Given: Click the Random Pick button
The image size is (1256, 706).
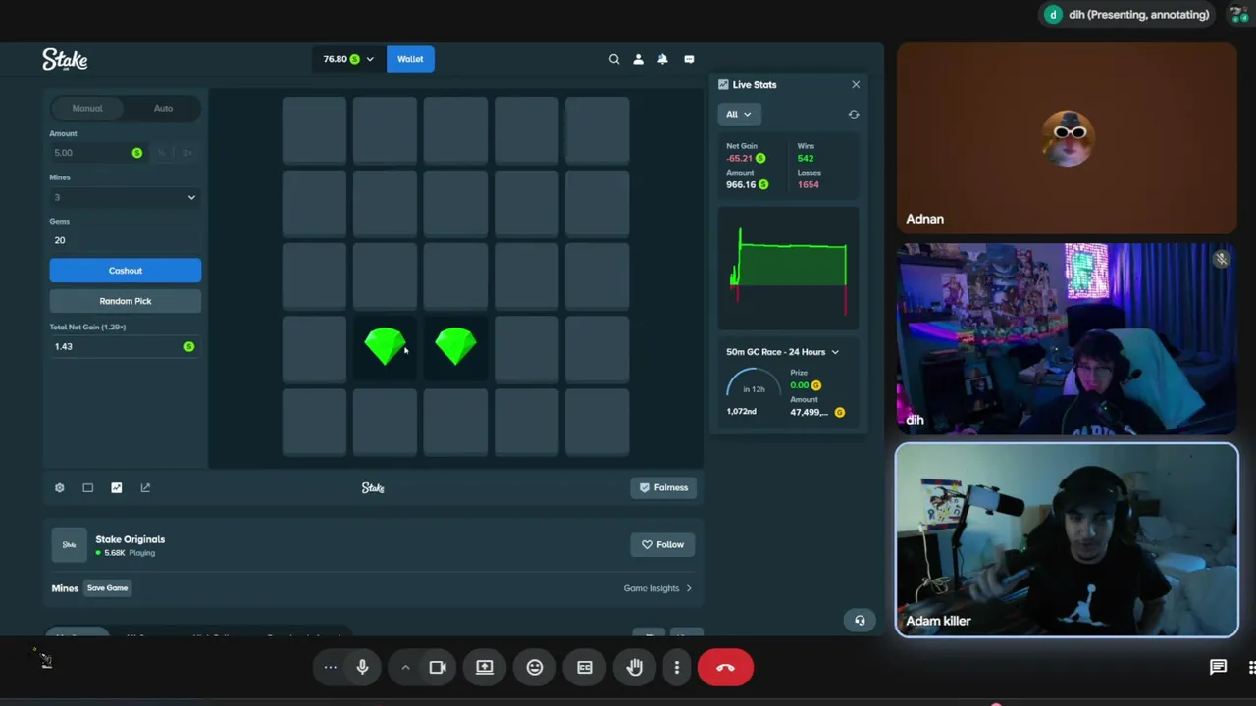Looking at the screenshot, I should click(126, 301).
